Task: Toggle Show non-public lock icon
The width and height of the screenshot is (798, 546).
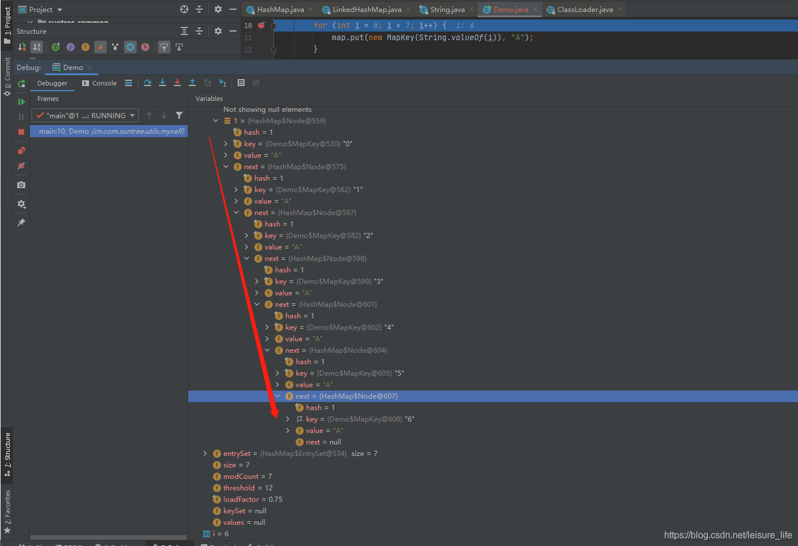Action: pyautogui.click(x=100, y=47)
